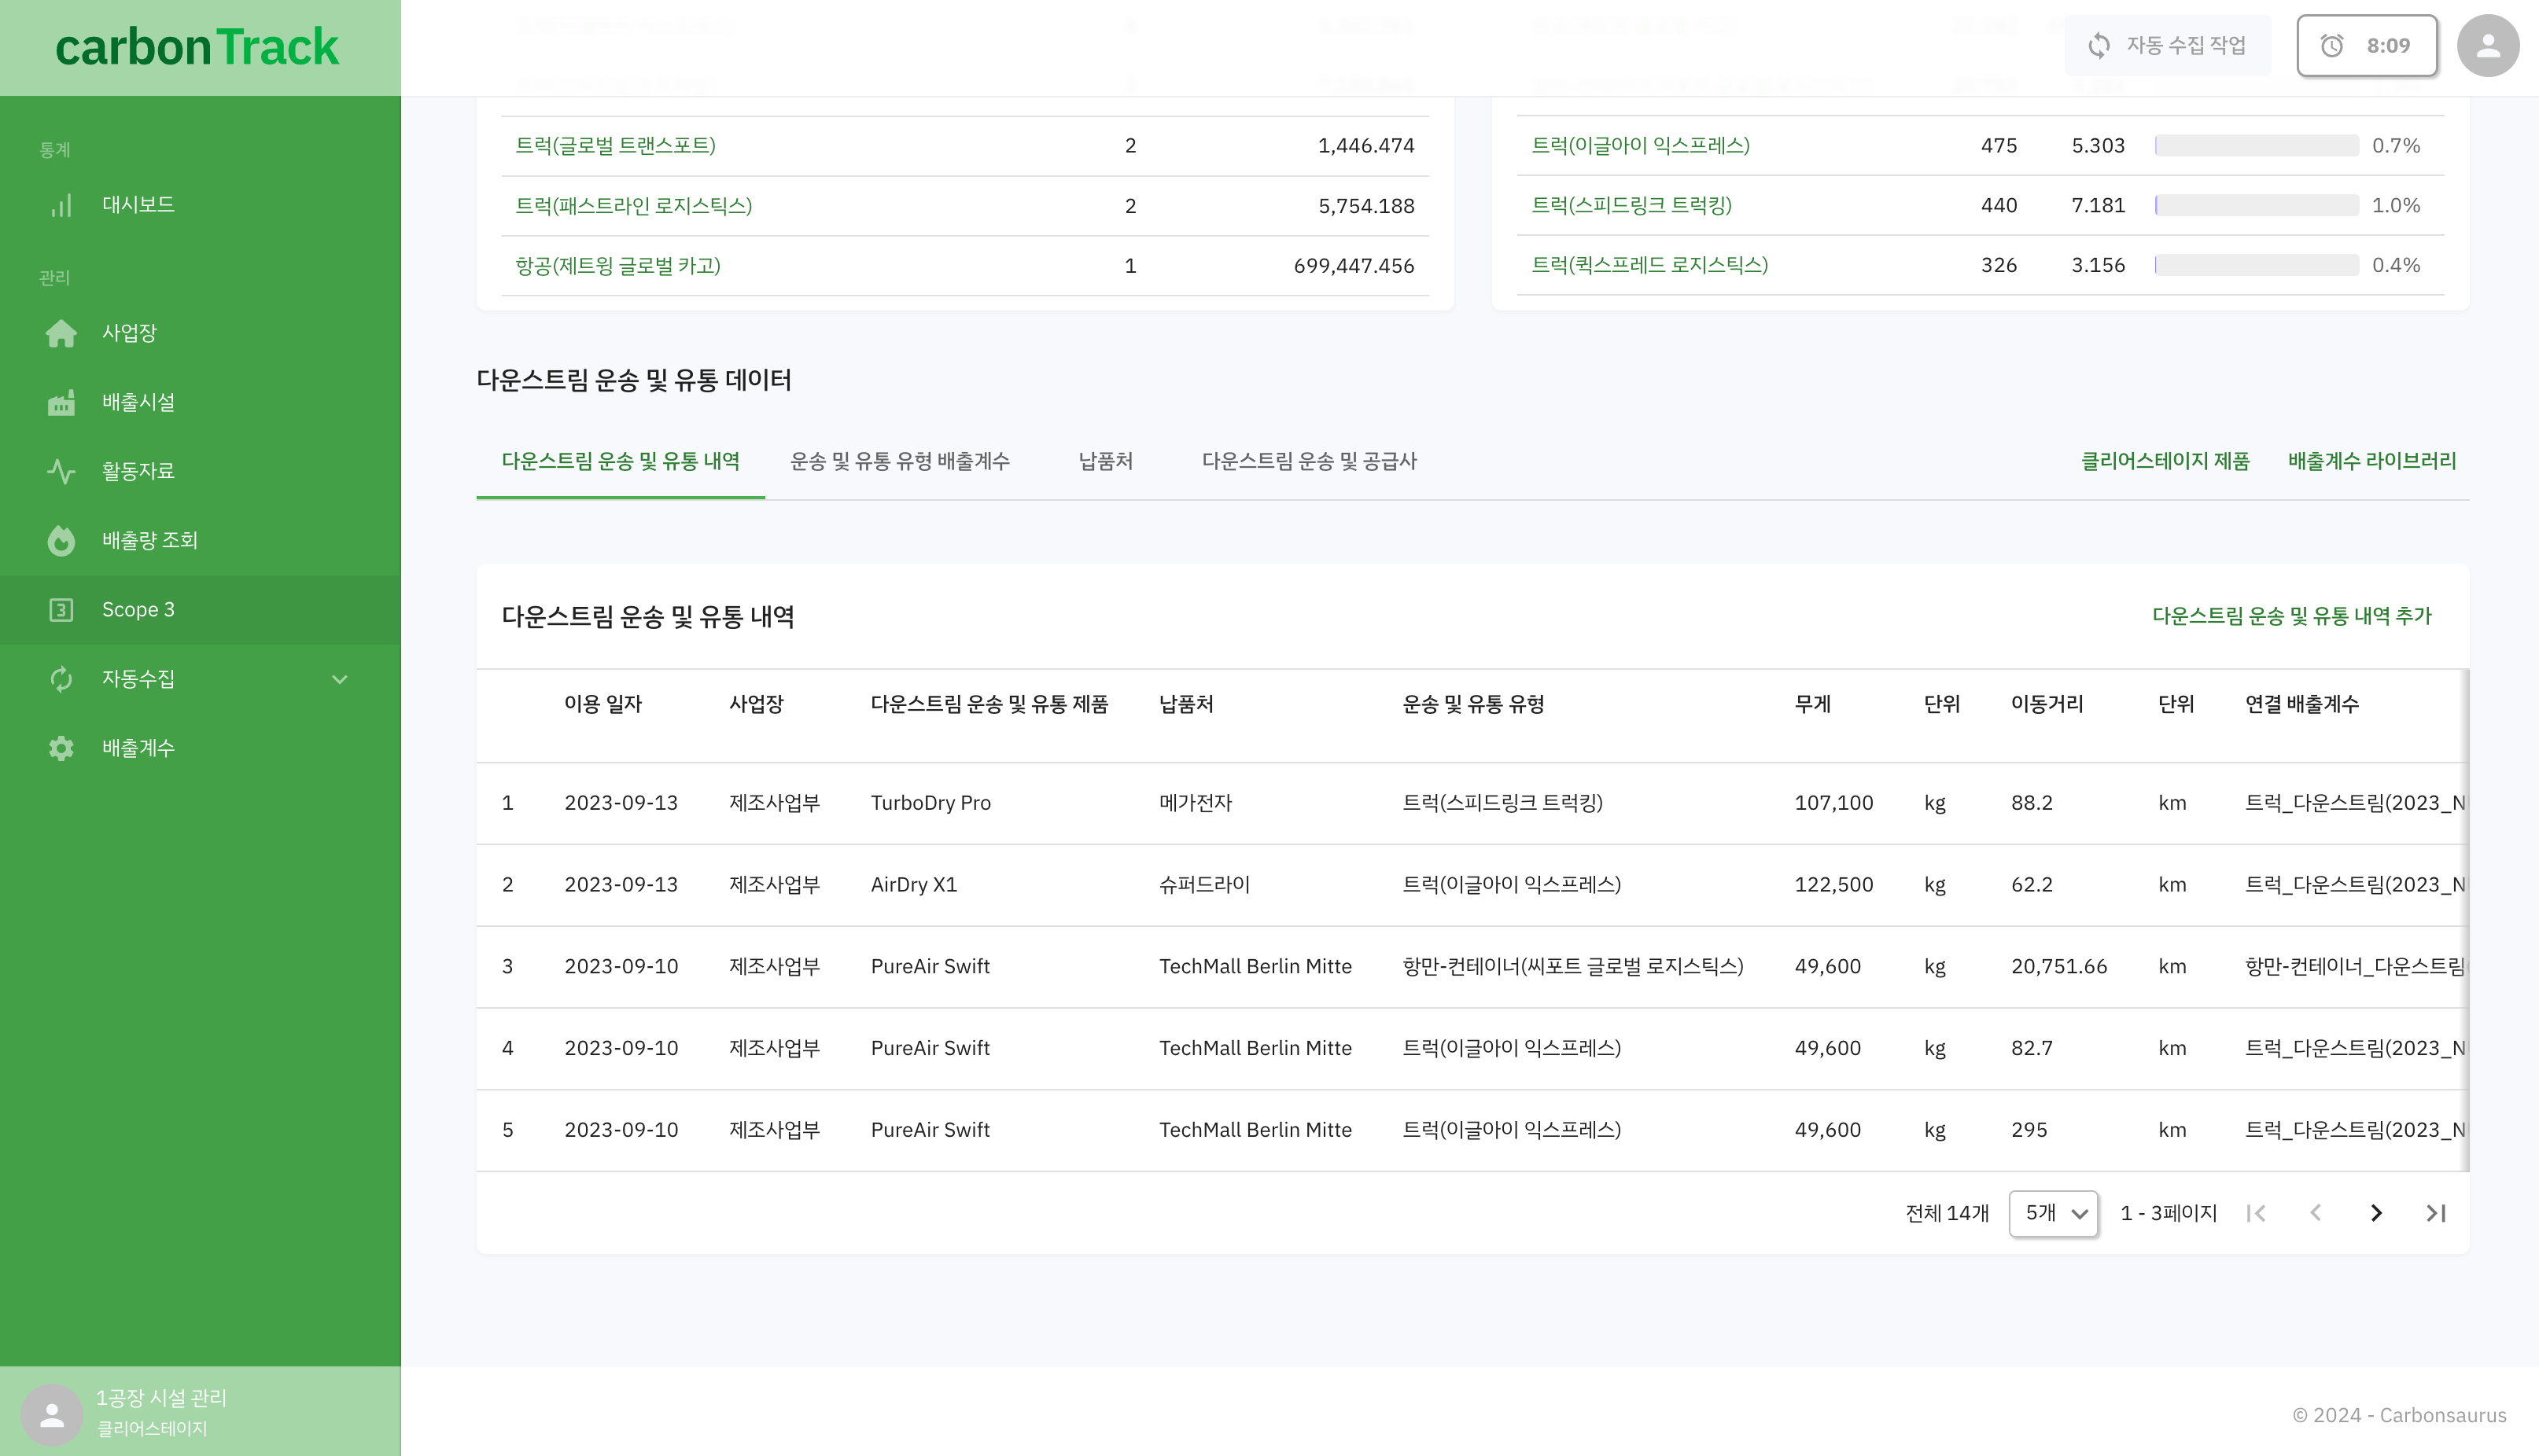
Task: Open the 트럭(스피드링크 트럭킹) link in top table
Action: click(1631, 206)
